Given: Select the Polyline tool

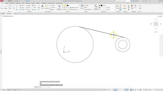Looking at the screenshot, I should (x=6, y=7).
